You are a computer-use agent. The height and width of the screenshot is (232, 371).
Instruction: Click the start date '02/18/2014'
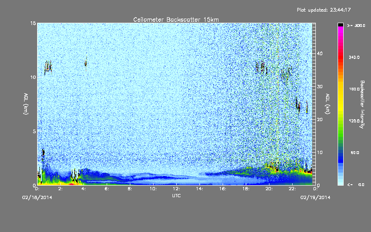(x=37, y=198)
